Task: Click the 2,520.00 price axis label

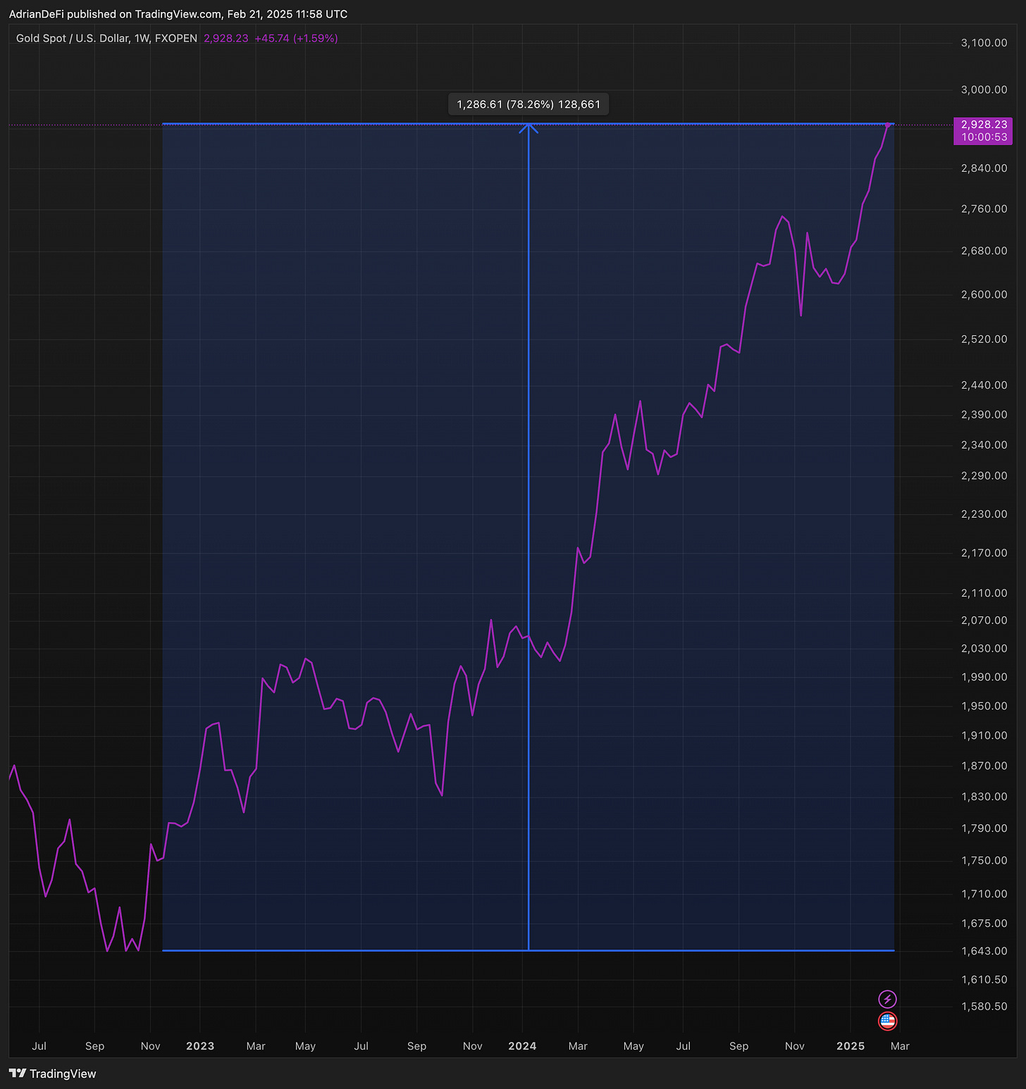Action: [x=984, y=339]
